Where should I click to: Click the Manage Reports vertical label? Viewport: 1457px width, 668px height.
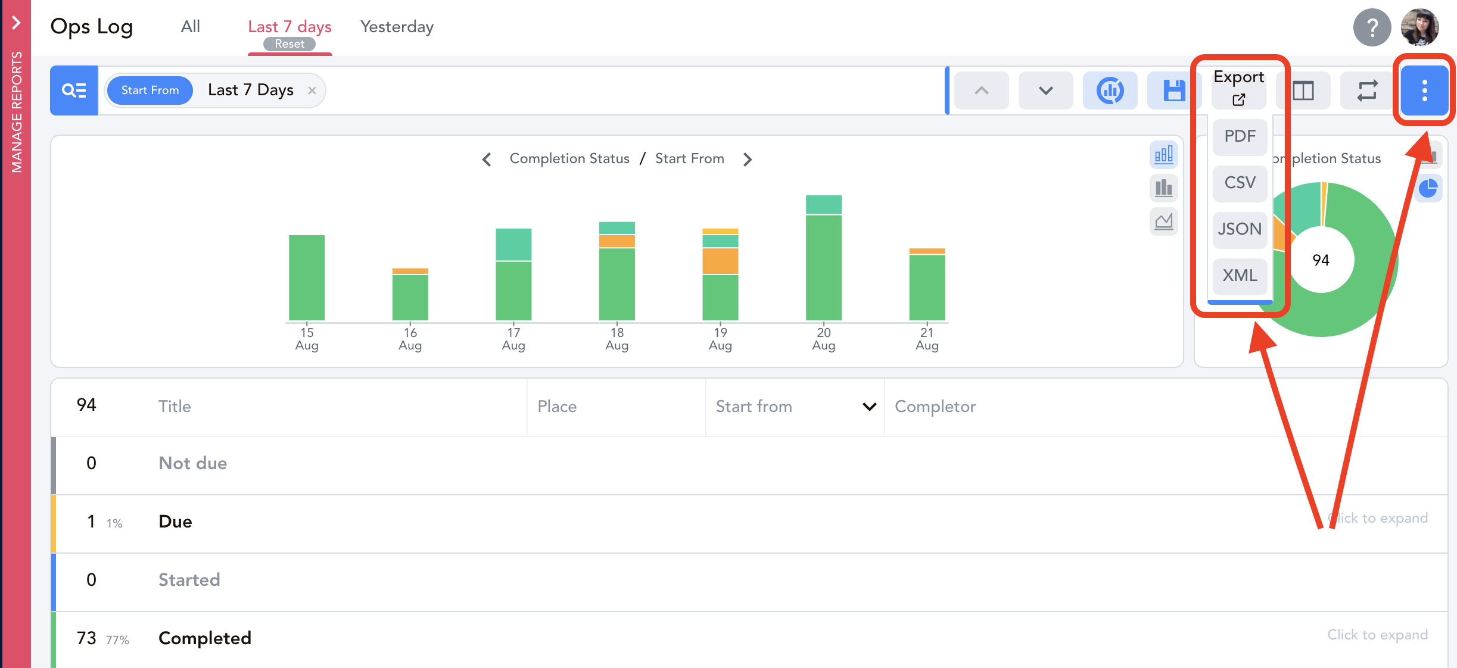click(16, 112)
